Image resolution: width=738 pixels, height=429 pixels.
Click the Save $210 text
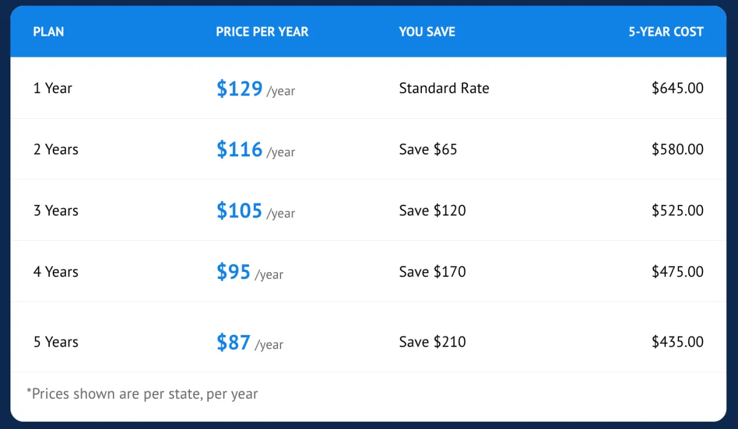432,342
